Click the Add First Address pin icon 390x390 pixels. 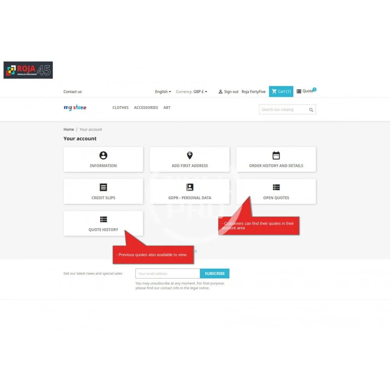pos(190,156)
